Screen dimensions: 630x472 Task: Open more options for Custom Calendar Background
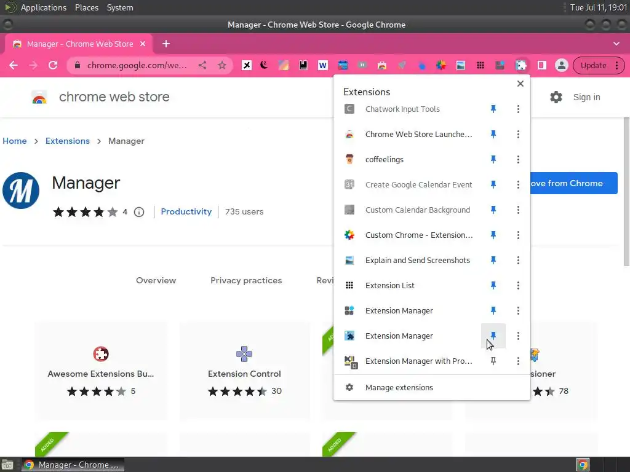[518, 210]
